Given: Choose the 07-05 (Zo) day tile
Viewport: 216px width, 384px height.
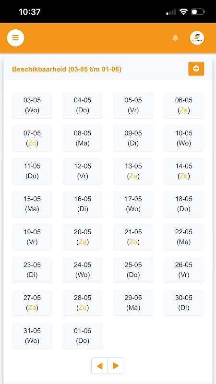Looking at the screenshot, I should 32,138.
